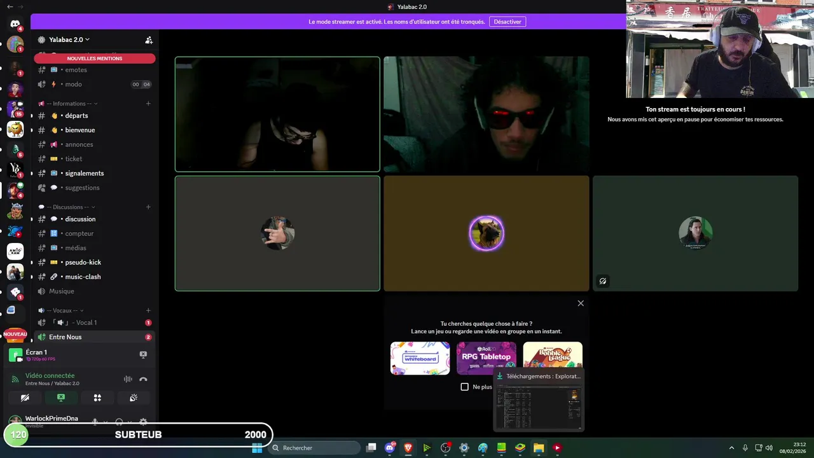Image resolution: width=814 pixels, height=458 pixels.
Task: Open the Amis Kami server icon
Action: click(15, 252)
